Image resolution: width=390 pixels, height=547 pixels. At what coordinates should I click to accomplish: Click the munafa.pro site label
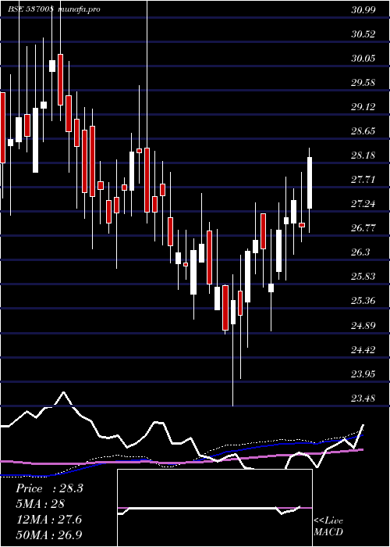coord(79,9)
